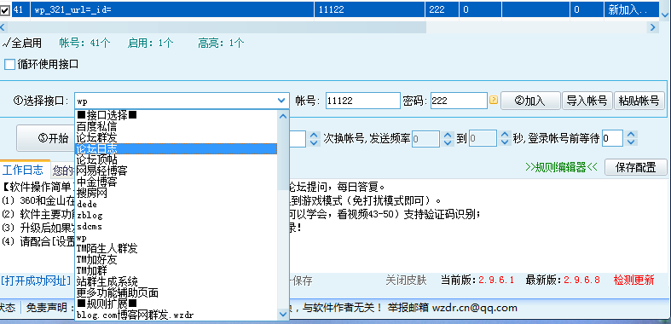Click the 登录帐号前等待 value field

pyautogui.click(x=612, y=139)
